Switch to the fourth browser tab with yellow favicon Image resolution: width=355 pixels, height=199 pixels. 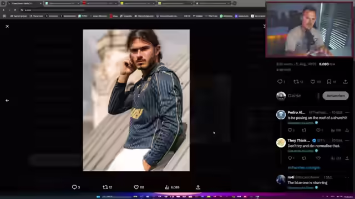[x=138, y=3]
